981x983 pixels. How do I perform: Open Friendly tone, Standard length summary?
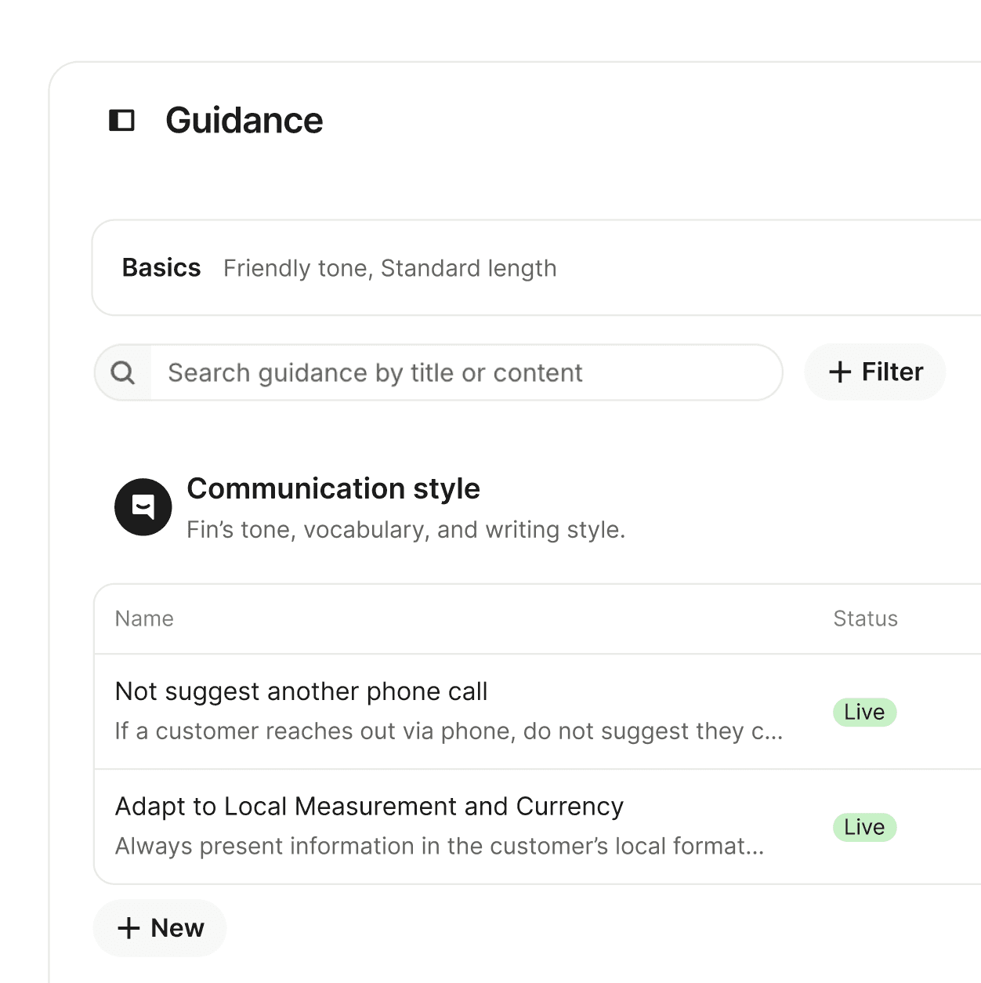(390, 268)
